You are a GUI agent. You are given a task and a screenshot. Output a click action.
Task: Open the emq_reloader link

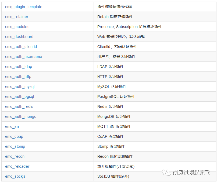tap(17, 167)
